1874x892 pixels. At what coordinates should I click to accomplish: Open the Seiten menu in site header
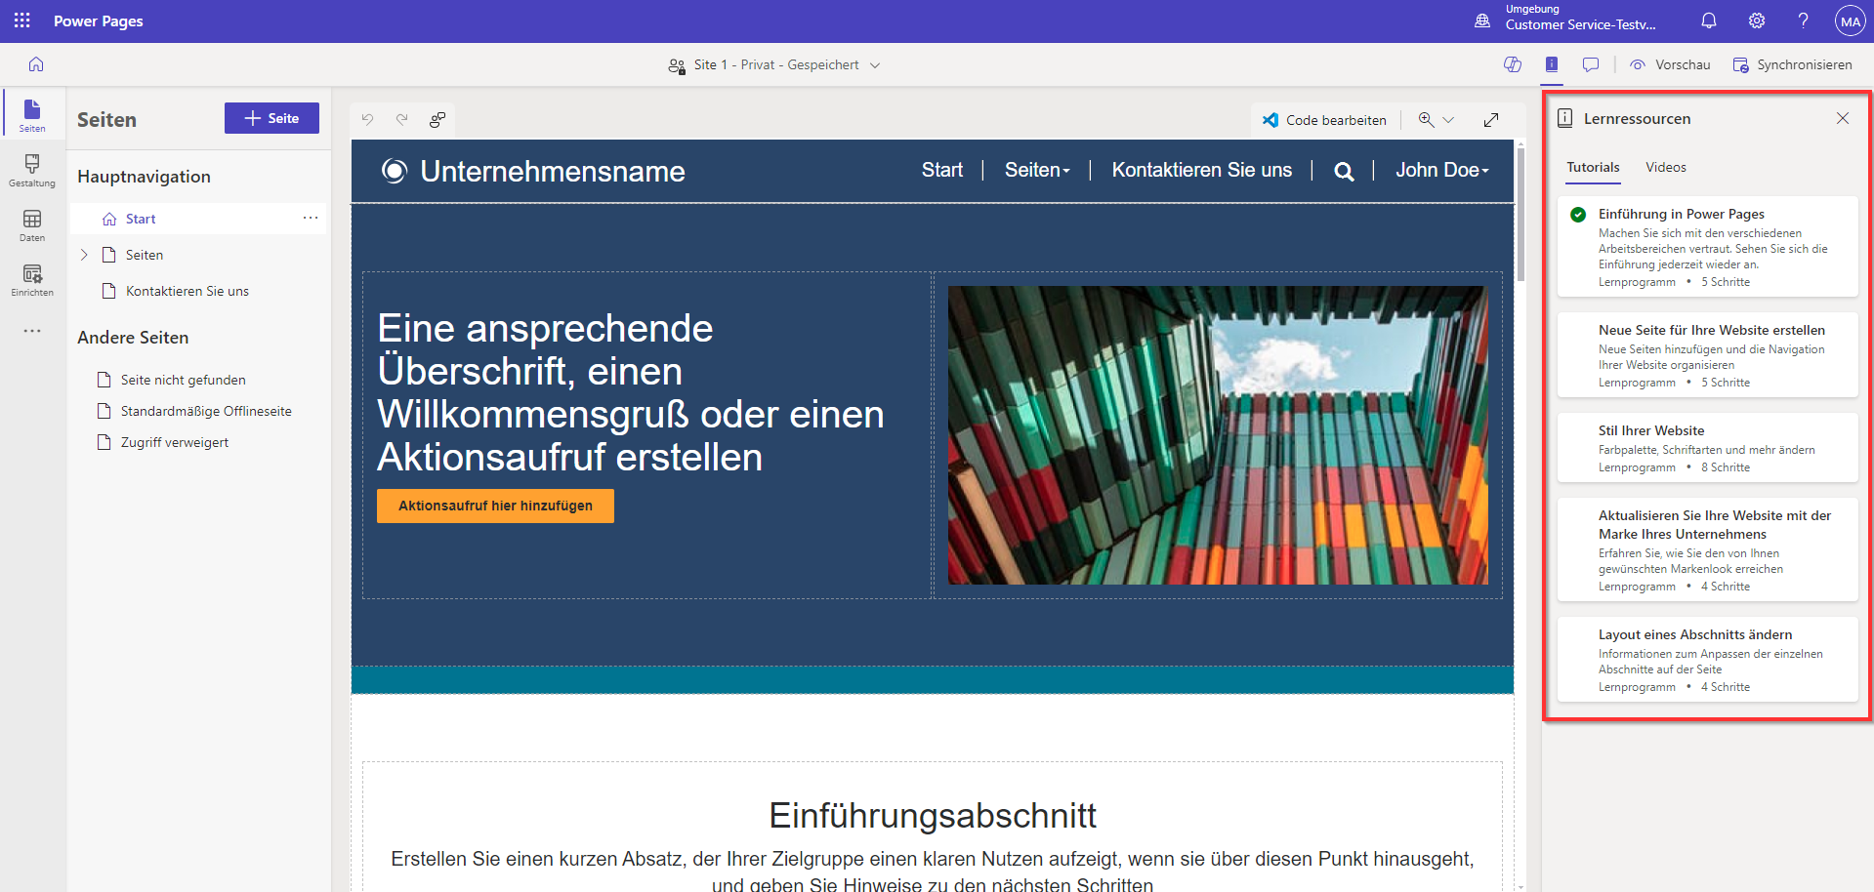tap(1037, 170)
